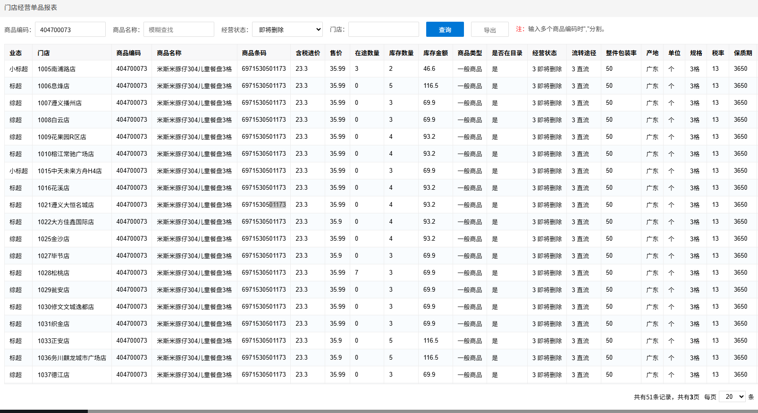Click the 门店 column header
758x413 pixels.
point(44,53)
